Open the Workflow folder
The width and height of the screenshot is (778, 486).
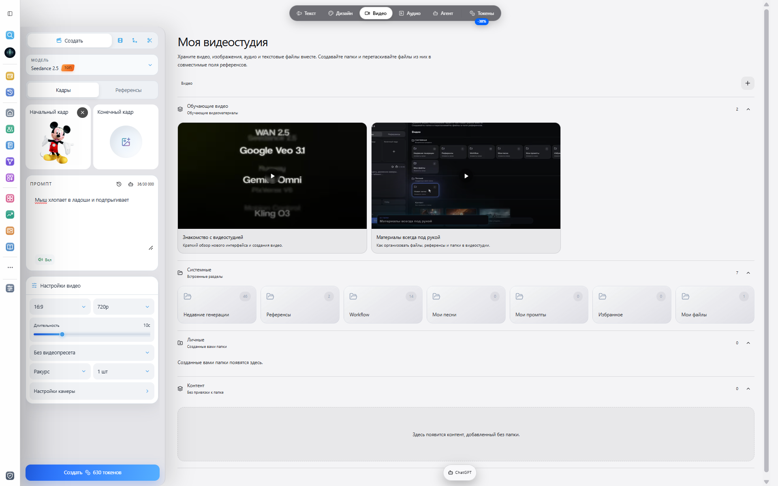(383, 305)
